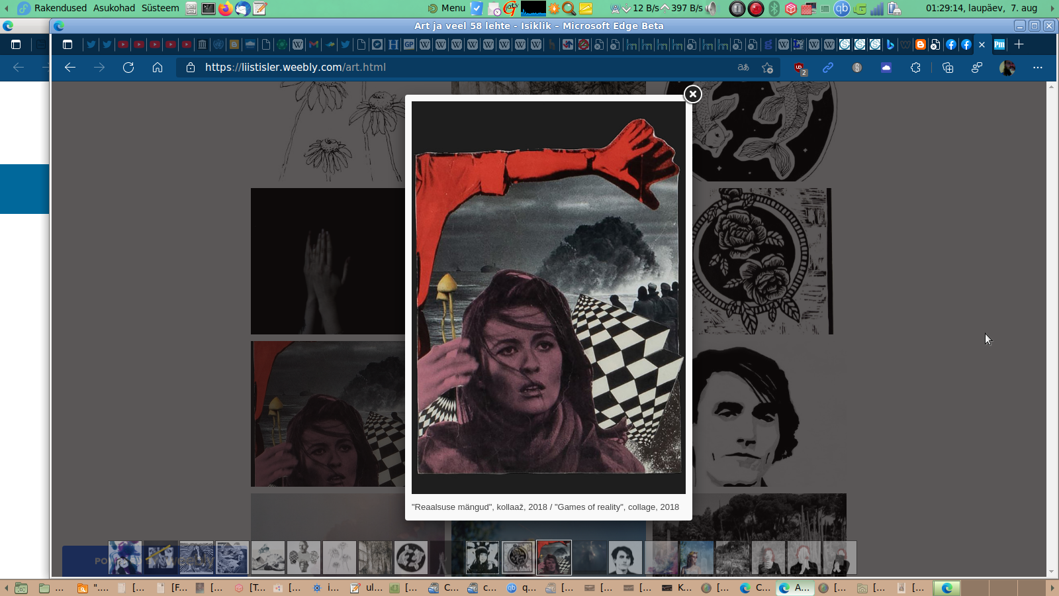Switch to the Gmail tab

pos(314,45)
